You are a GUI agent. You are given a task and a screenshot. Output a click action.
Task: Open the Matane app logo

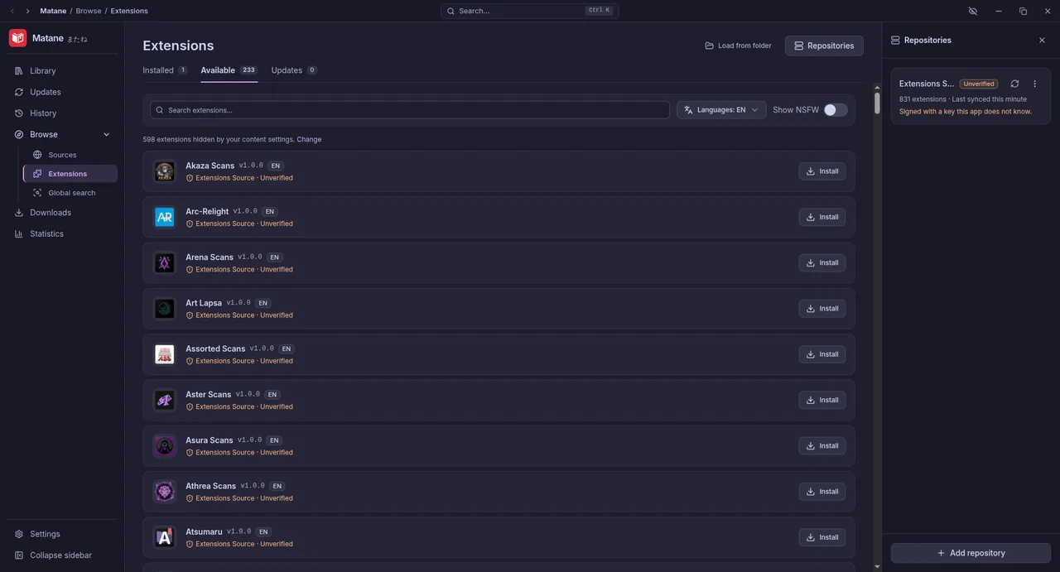17,38
